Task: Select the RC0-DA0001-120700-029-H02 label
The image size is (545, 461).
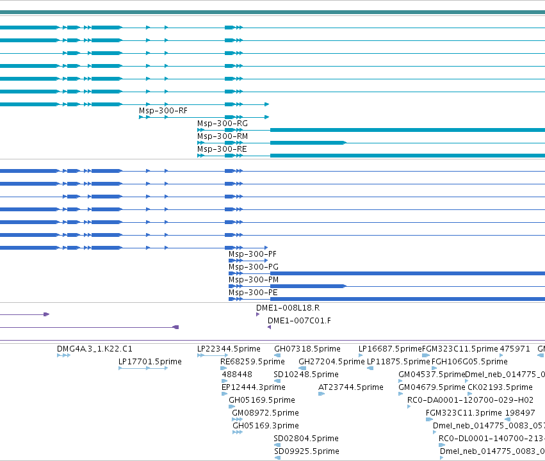Action: click(x=470, y=401)
